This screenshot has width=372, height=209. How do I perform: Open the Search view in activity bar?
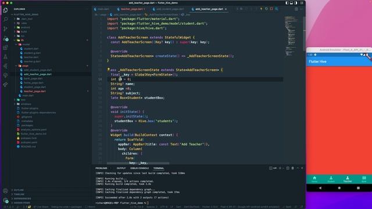(x=5, y=19)
